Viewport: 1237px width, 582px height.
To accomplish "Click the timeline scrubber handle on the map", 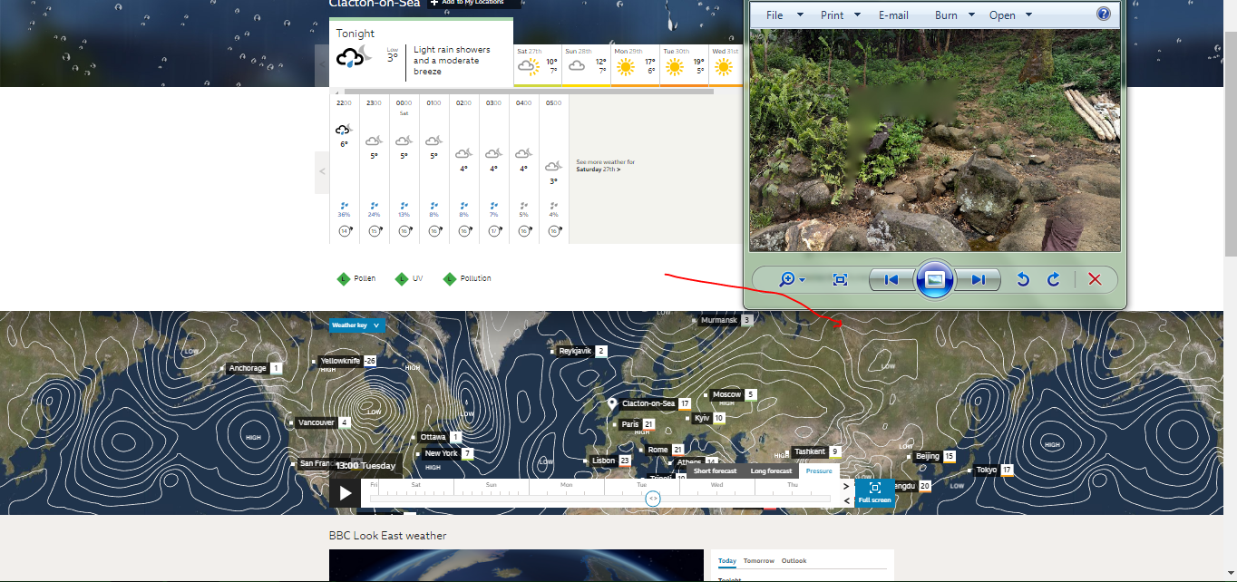I will [652, 499].
